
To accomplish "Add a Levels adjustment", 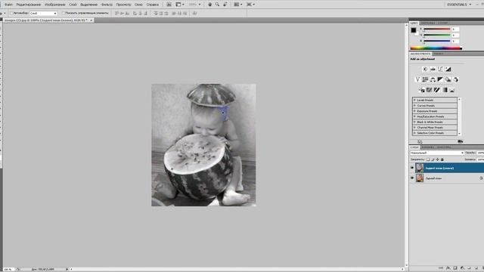I will 433,69.
